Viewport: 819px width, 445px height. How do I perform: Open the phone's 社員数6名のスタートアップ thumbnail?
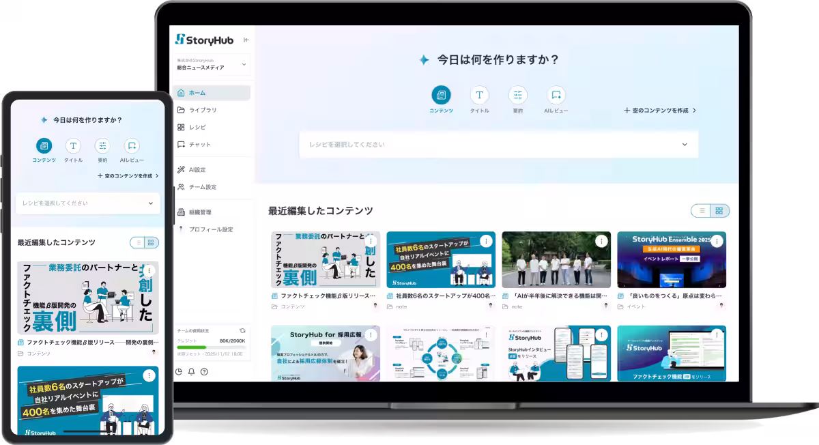(88, 401)
